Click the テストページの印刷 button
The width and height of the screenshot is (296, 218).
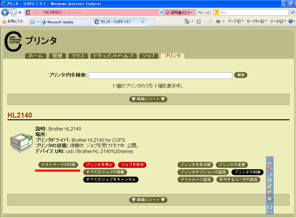coord(58,165)
